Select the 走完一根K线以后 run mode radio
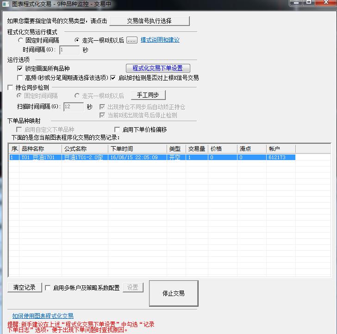This screenshot has width=337, height=334. coord(77,40)
